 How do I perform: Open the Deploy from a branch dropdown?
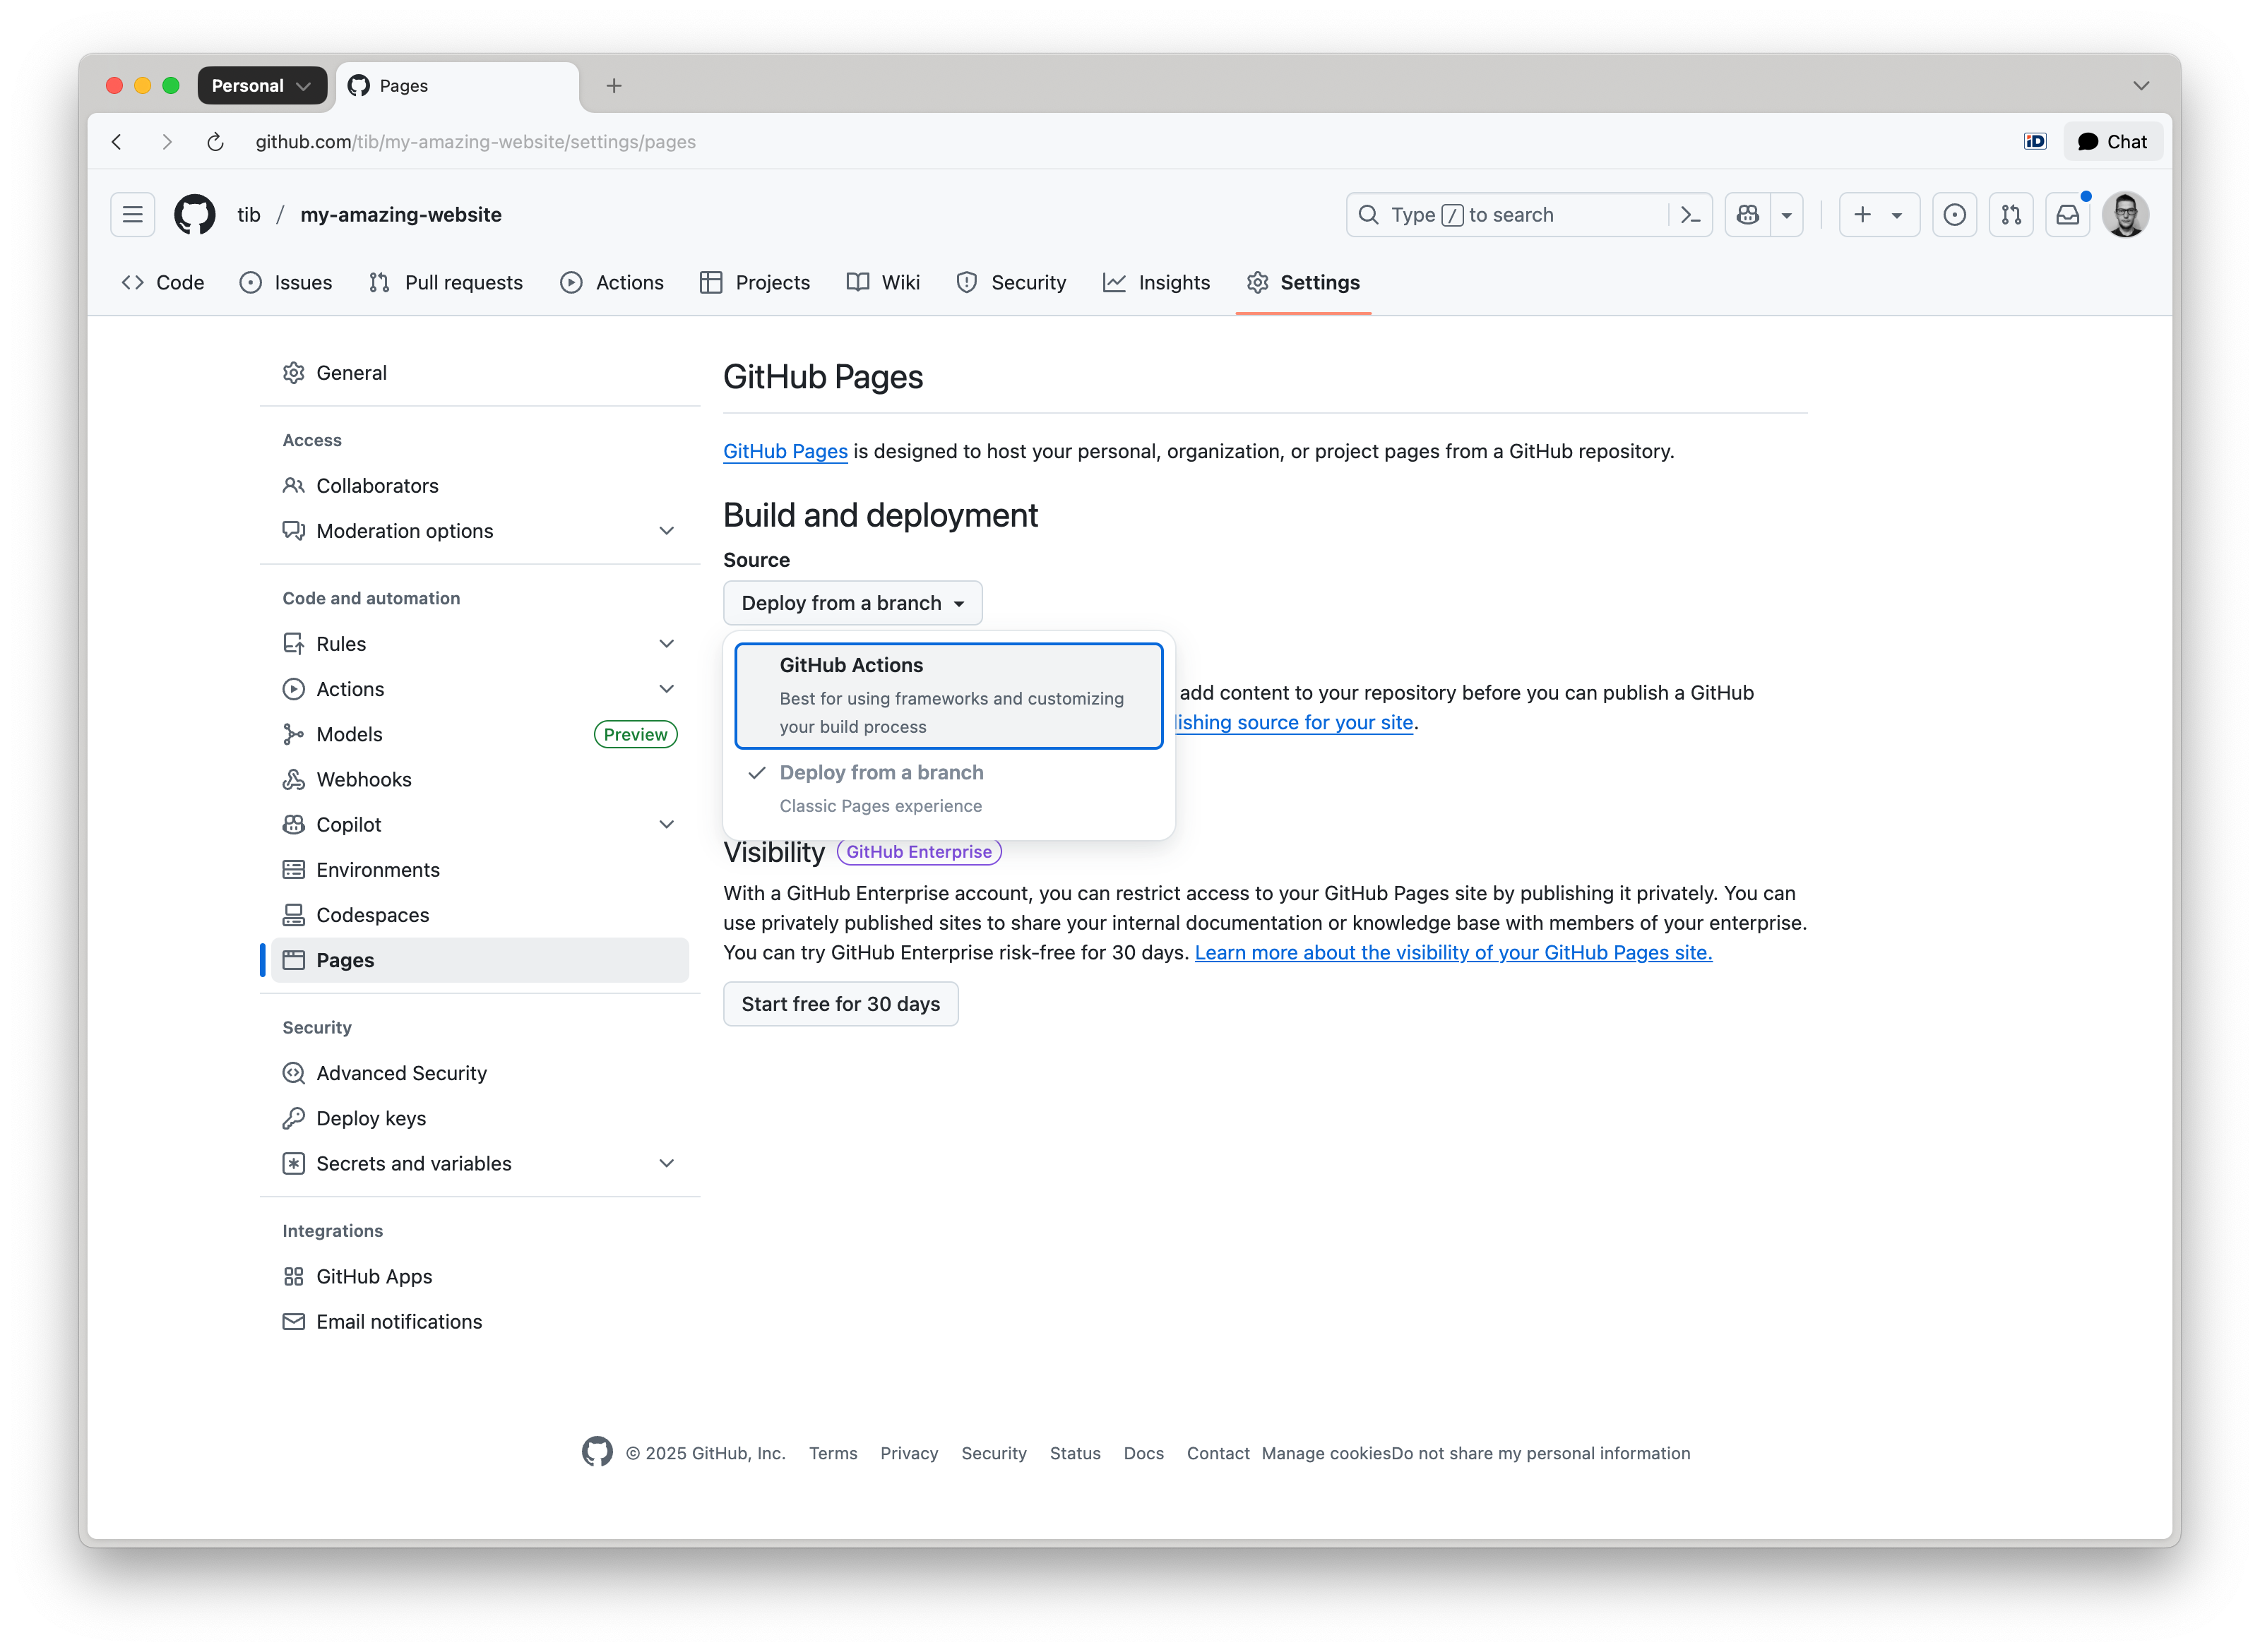[x=852, y=603]
